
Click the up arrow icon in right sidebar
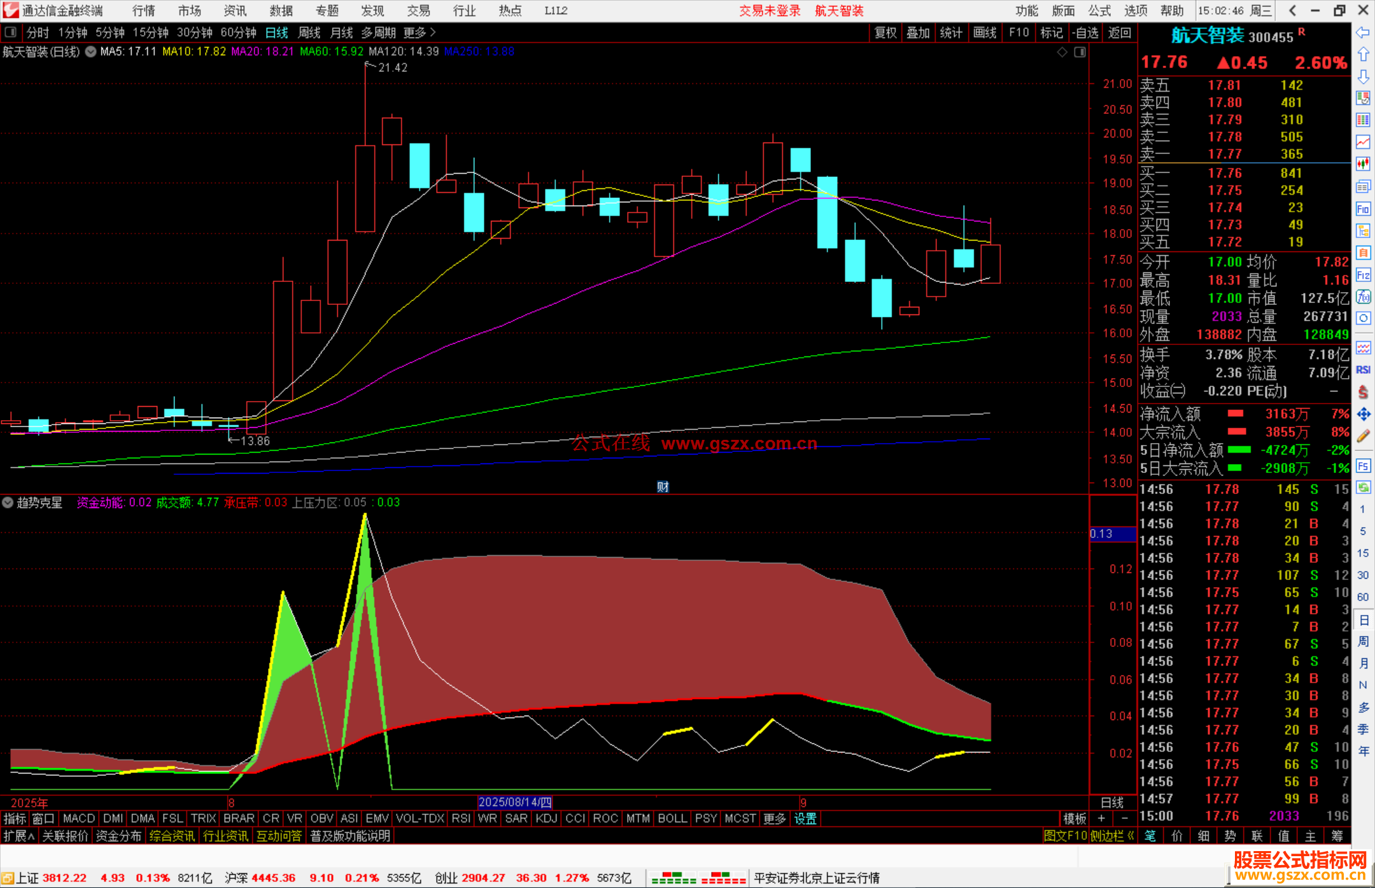click(x=1363, y=55)
